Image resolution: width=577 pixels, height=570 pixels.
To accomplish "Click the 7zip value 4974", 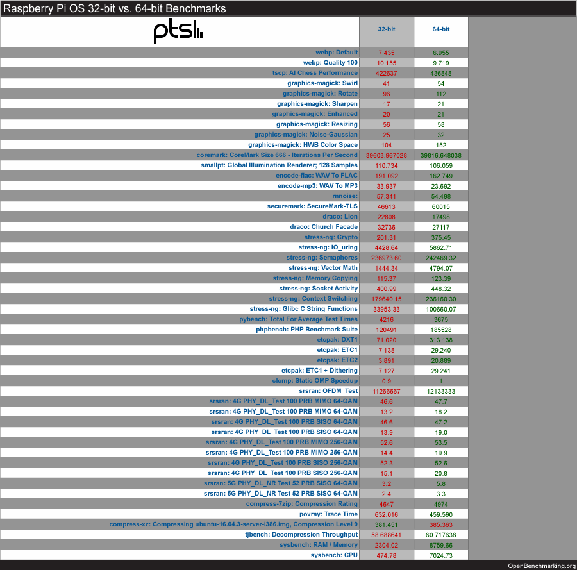I will 441,505.
